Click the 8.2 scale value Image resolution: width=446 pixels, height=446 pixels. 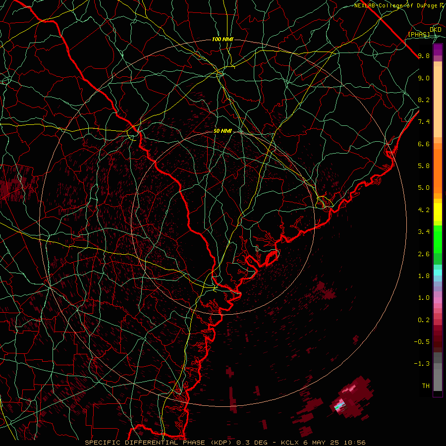click(424, 100)
